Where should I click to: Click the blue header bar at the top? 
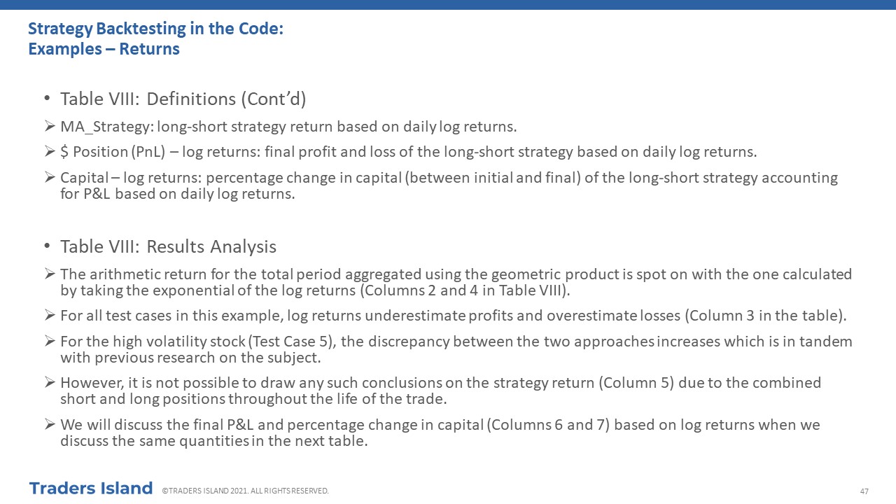pos(448,5)
